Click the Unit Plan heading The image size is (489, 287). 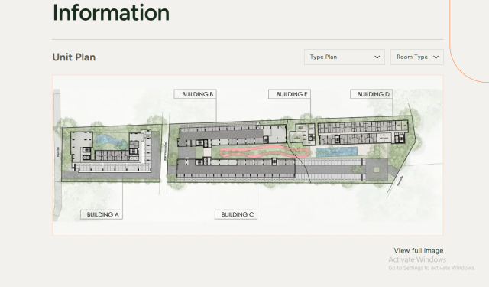coord(74,57)
